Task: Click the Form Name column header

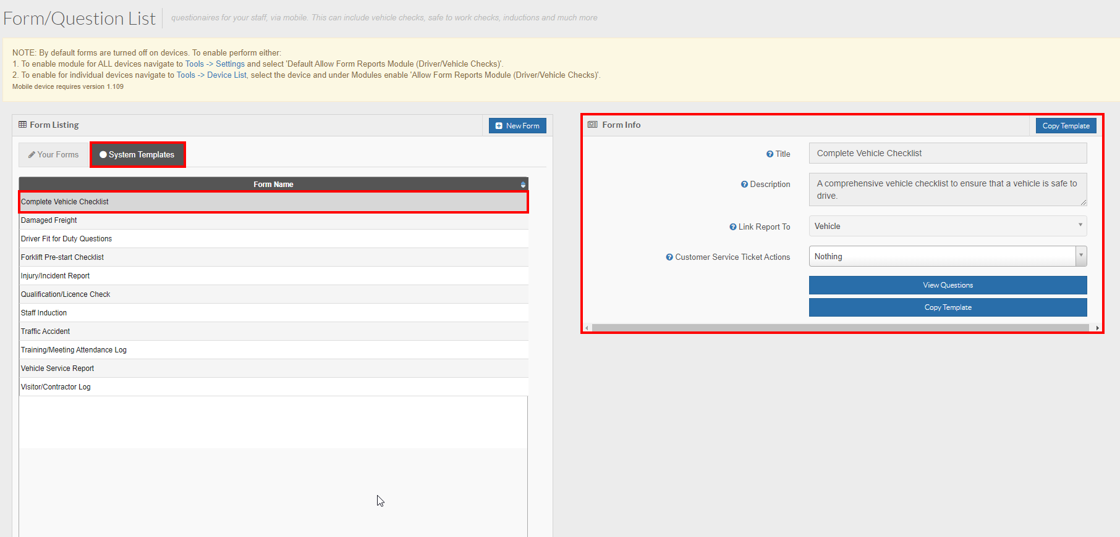Action: pyautogui.click(x=273, y=185)
